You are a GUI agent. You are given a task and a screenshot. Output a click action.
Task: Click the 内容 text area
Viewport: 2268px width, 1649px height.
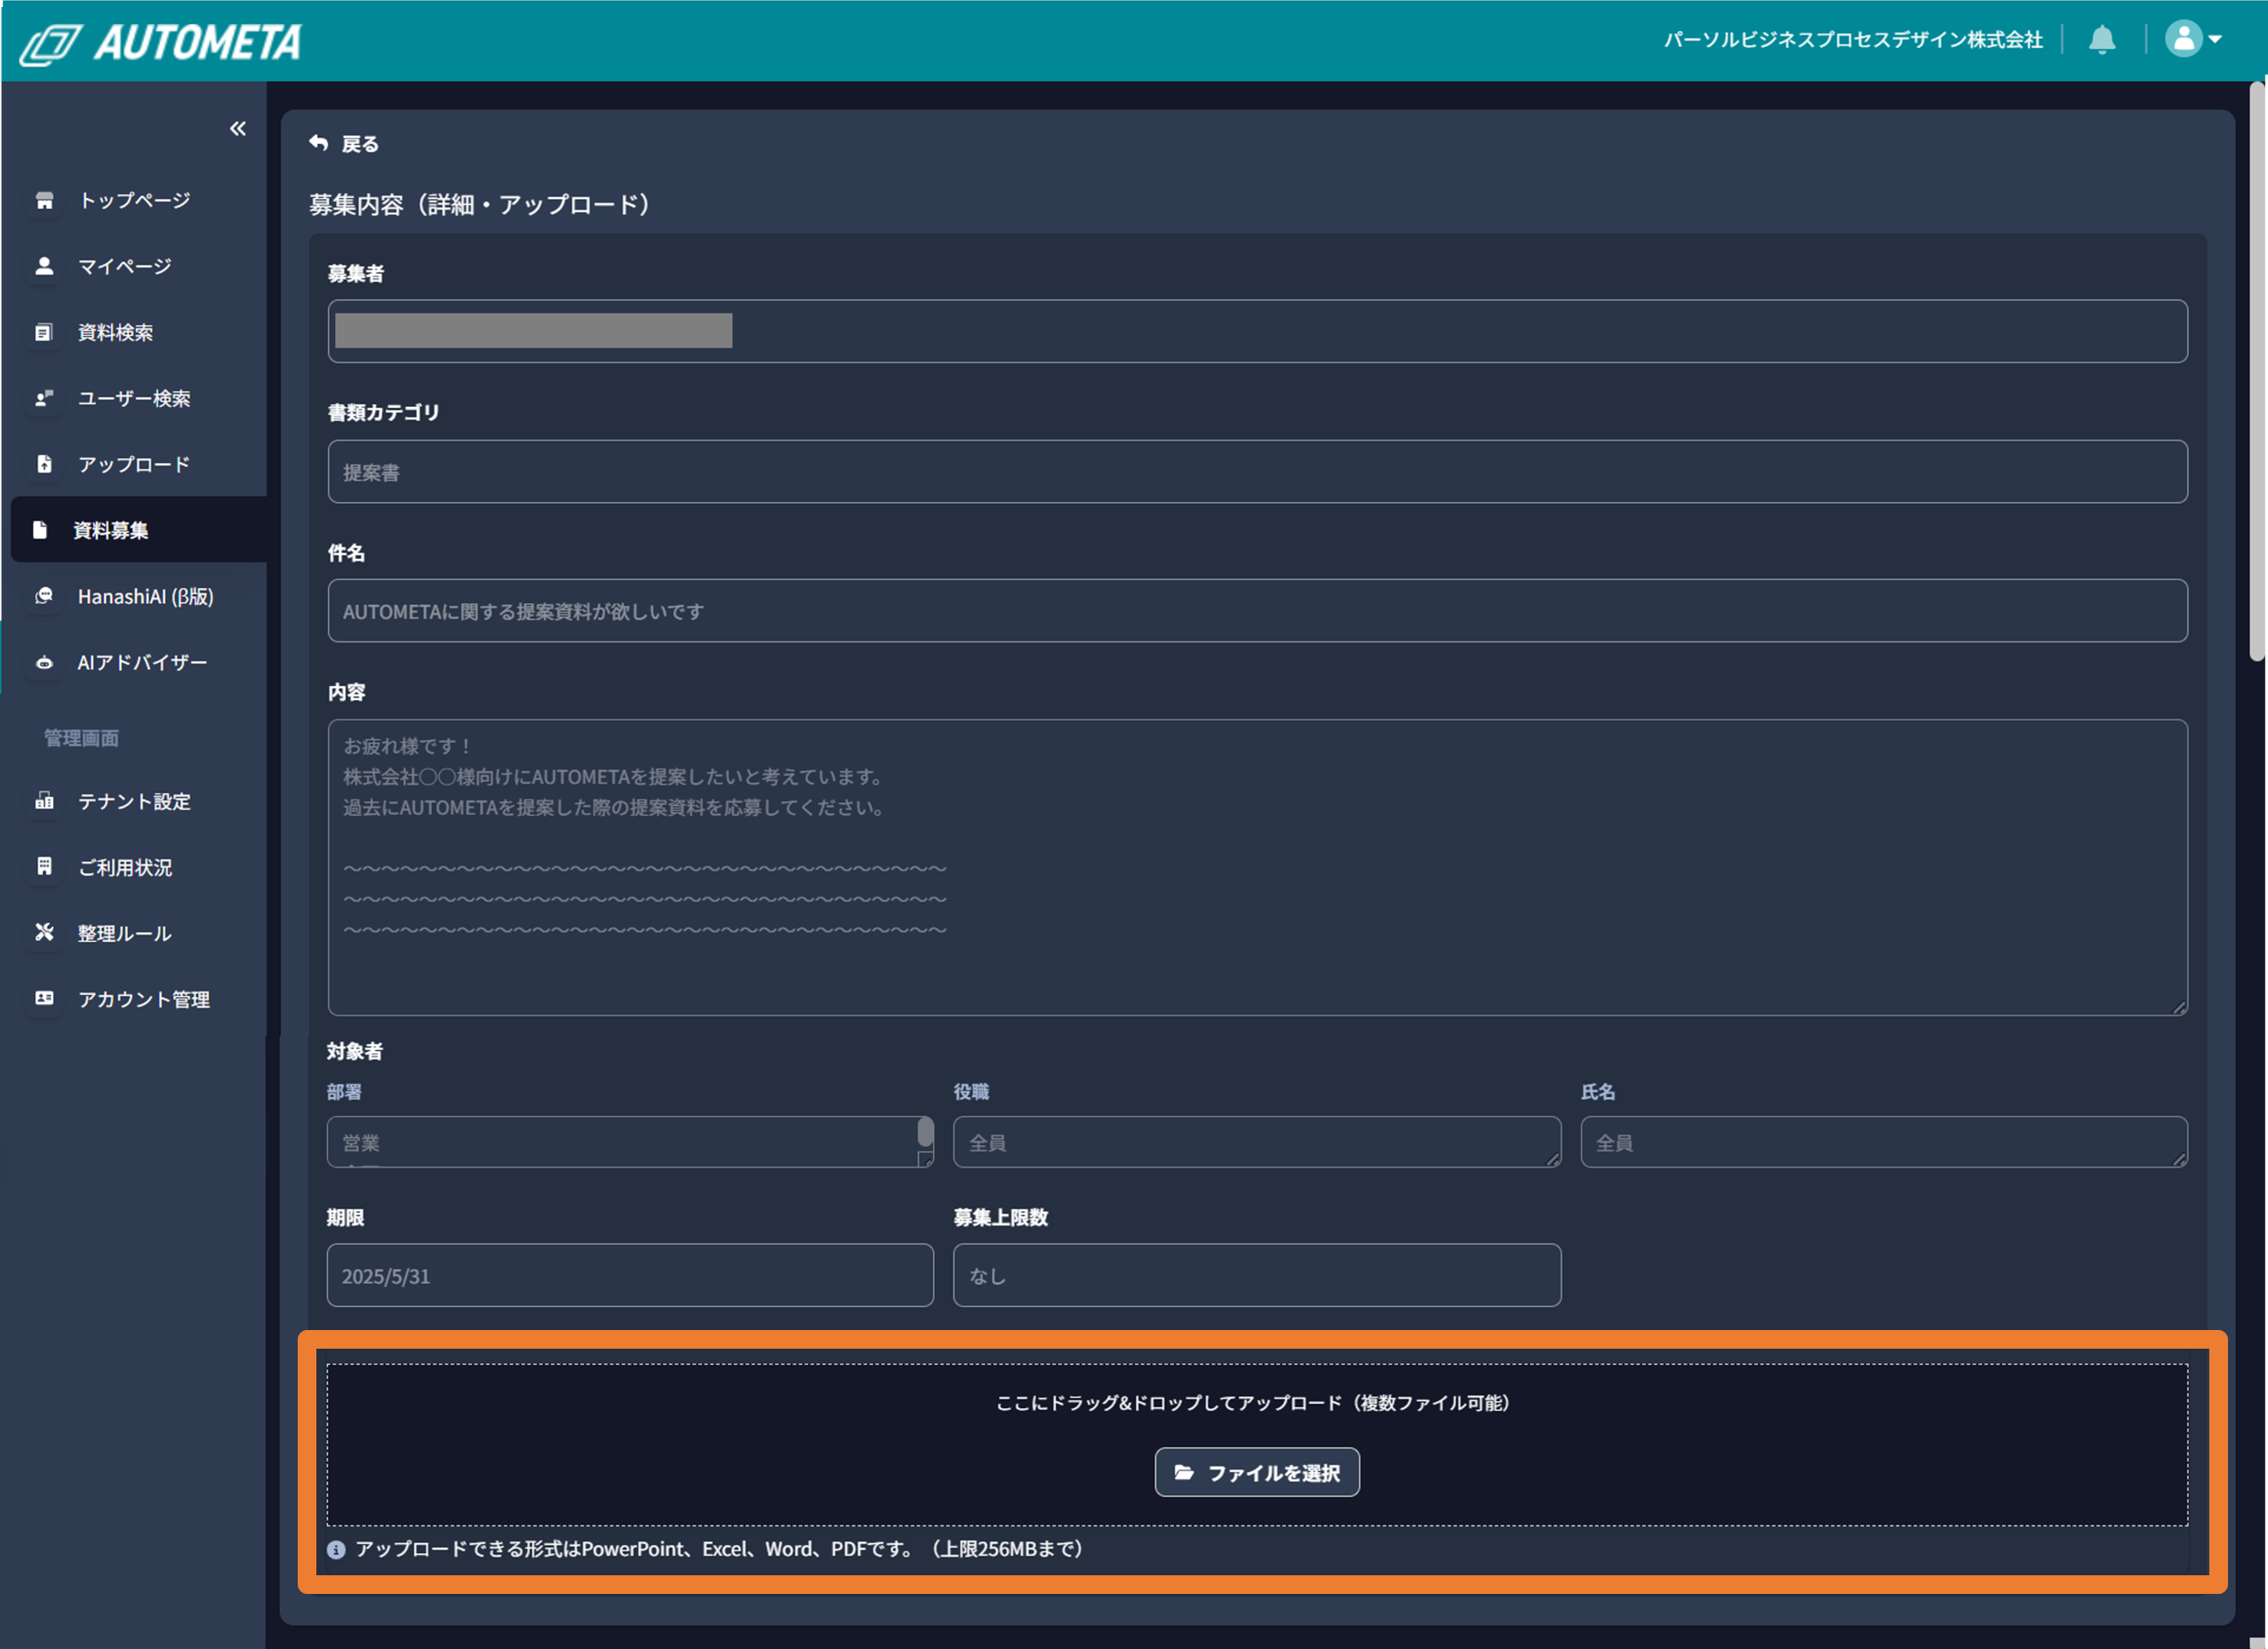point(1257,867)
